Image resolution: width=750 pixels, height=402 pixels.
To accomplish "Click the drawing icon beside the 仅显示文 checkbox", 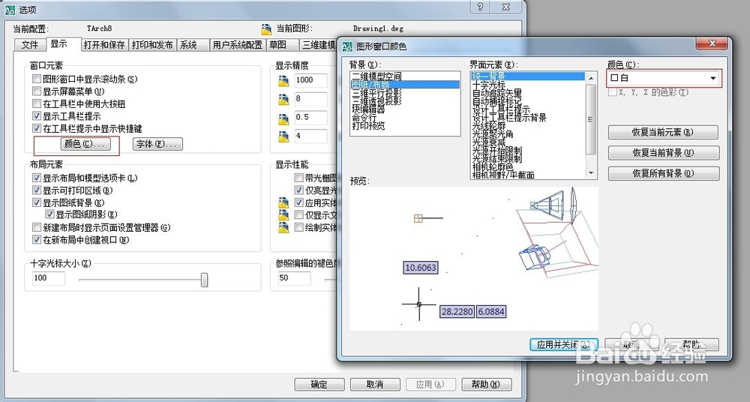I will point(283,215).
